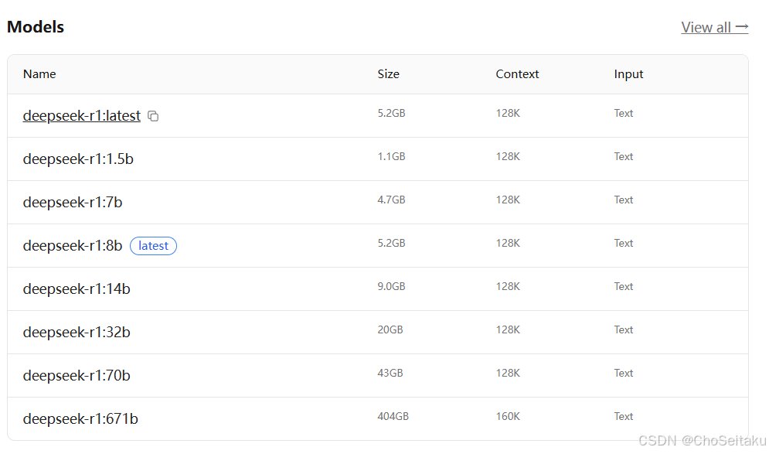Image resolution: width=769 pixels, height=454 pixels.
Task: Copy the deepseek-r1:latest model name
Action: pyautogui.click(x=153, y=116)
